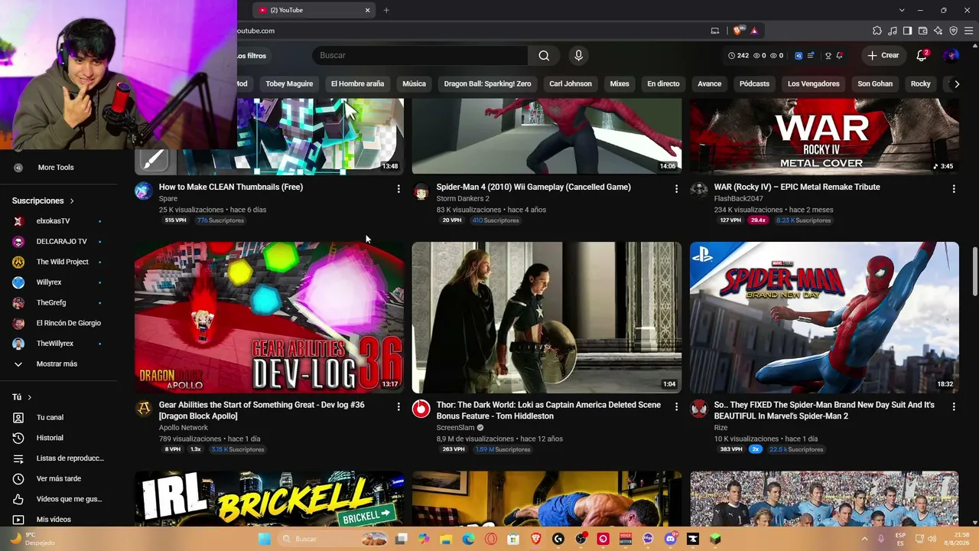Viewport: 979px width, 551px height.
Task: Open the browser music note playlist icon
Action: (892, 31)
